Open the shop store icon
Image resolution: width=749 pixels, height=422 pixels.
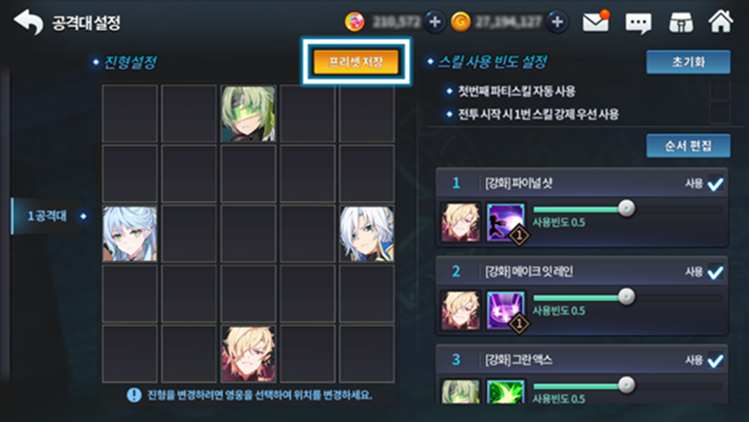[x=681, y=22]
